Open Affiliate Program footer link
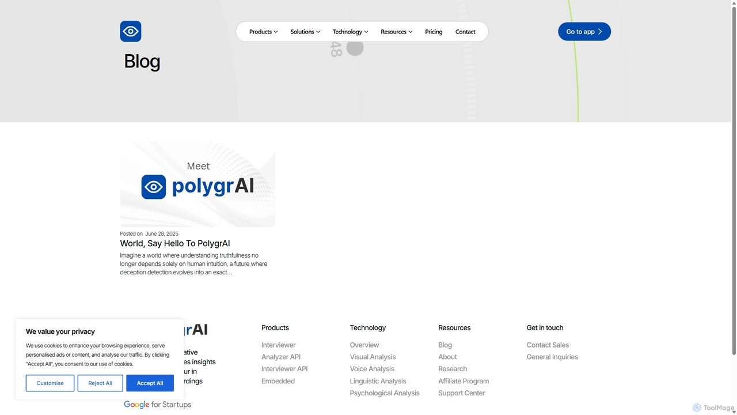The image size is (737, 415). click(x=464, y=382)
